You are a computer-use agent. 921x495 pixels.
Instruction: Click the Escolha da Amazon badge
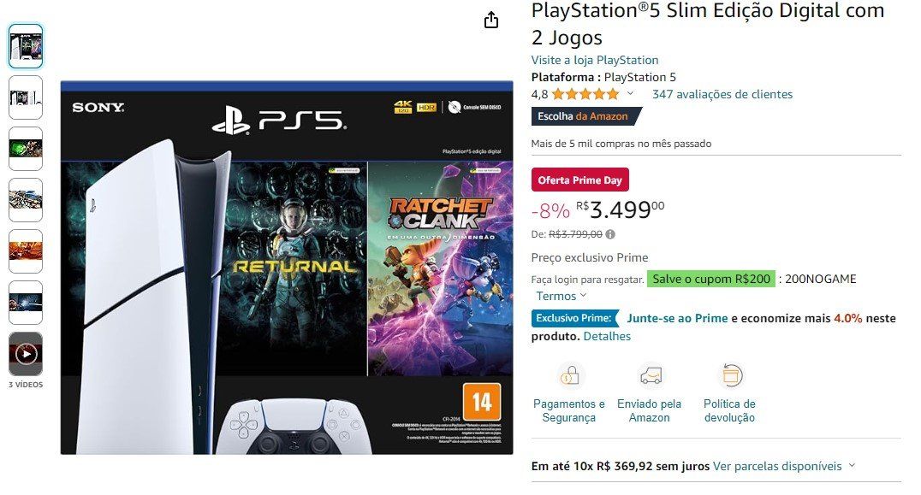point(585,116)
